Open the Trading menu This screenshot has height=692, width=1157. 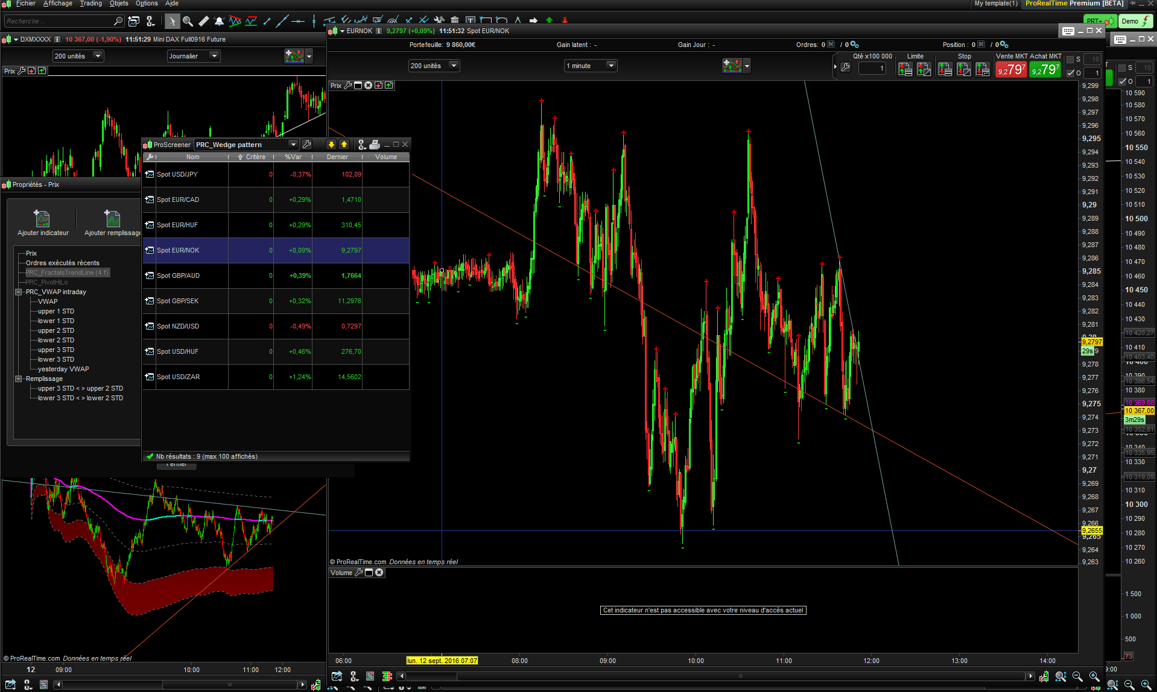90,4
